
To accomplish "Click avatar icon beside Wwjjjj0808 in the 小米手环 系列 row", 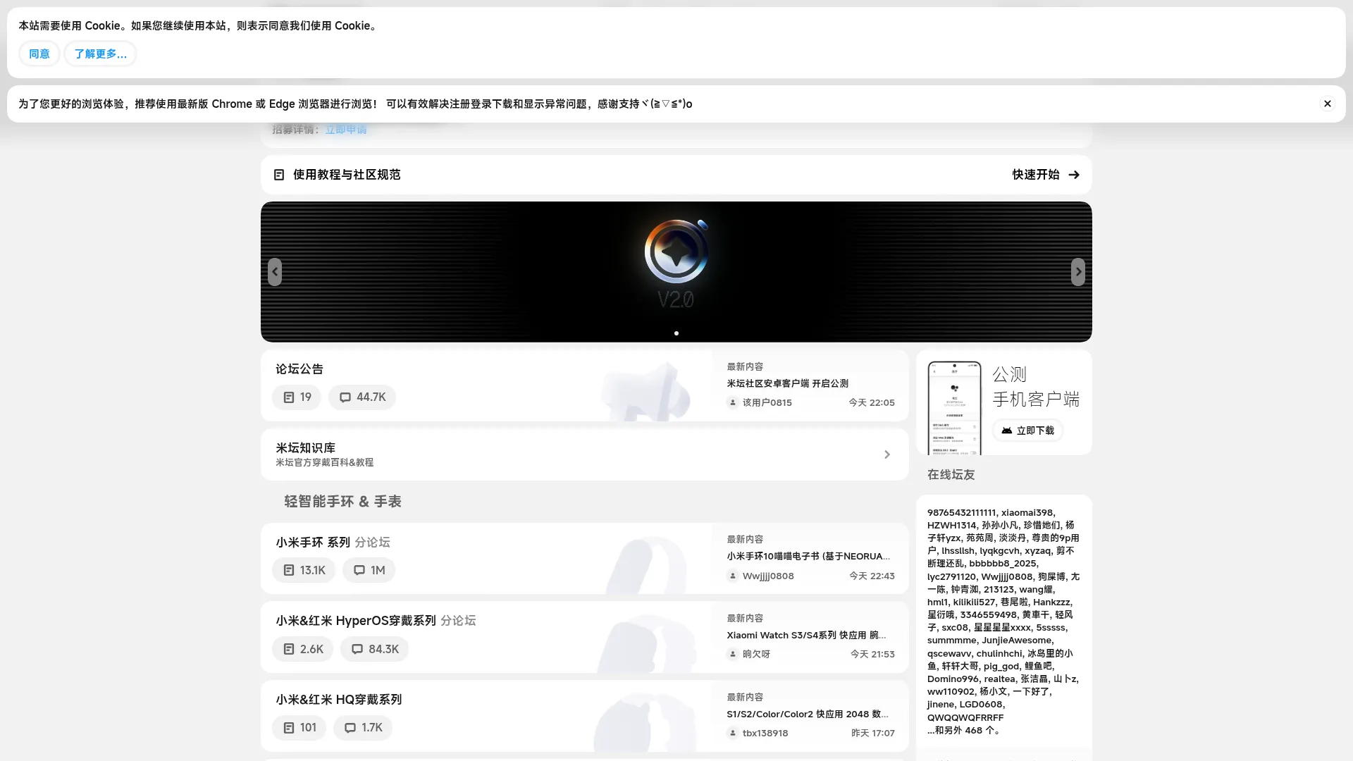I will point(733,576).
